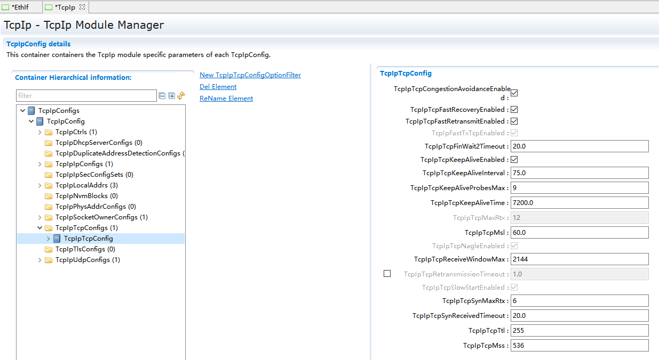Click the TcpIpTcpKeepAliveTime input field
The height and width of the screenshot is (360, 659).
tap(579, 203)
